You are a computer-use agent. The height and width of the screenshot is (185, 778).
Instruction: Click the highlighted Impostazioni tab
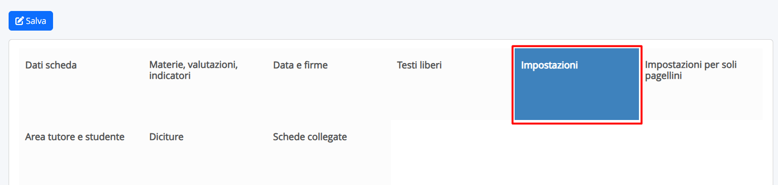click(577, 84)
